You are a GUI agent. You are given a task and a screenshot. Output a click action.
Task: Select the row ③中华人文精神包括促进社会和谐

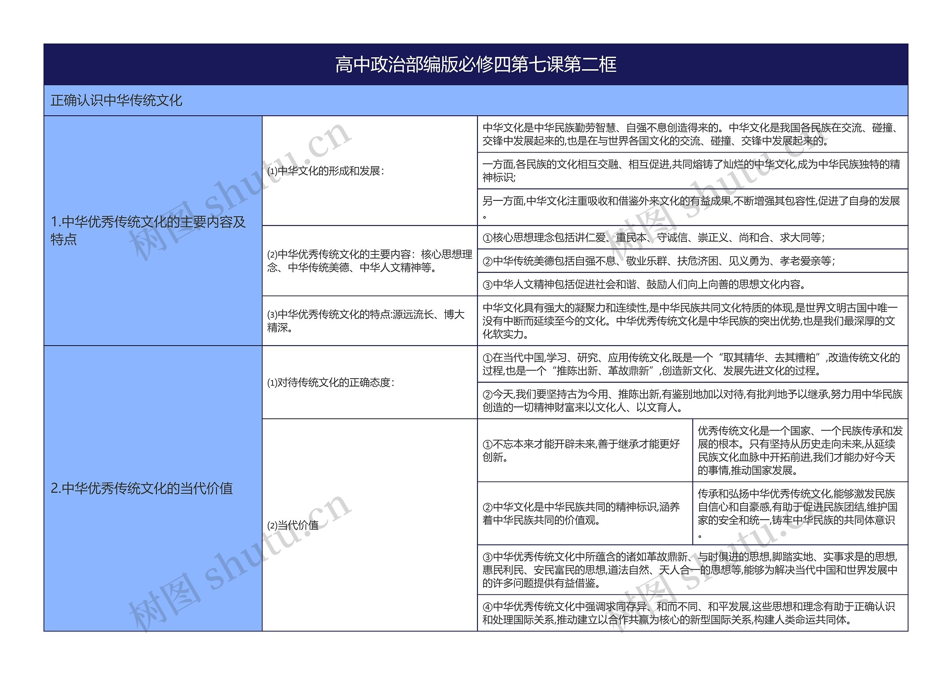pos(693,284)
